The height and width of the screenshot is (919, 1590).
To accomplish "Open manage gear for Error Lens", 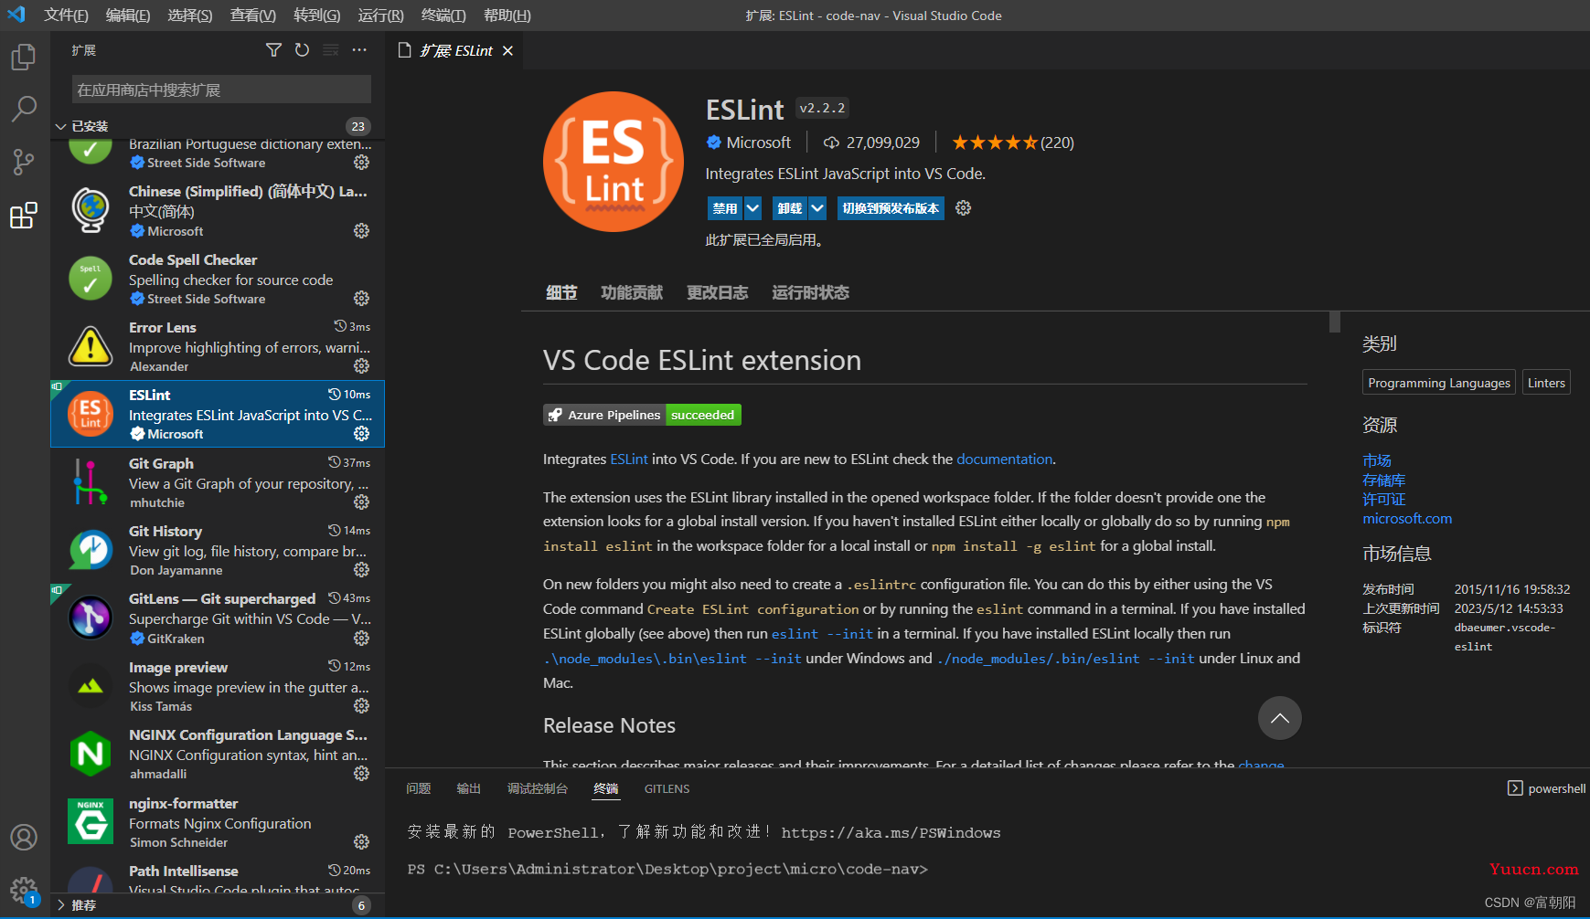I will (362, 366).
